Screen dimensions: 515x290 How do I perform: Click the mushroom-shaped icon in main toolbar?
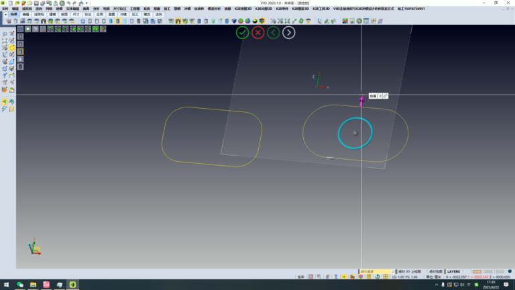(x=308, y=21)
